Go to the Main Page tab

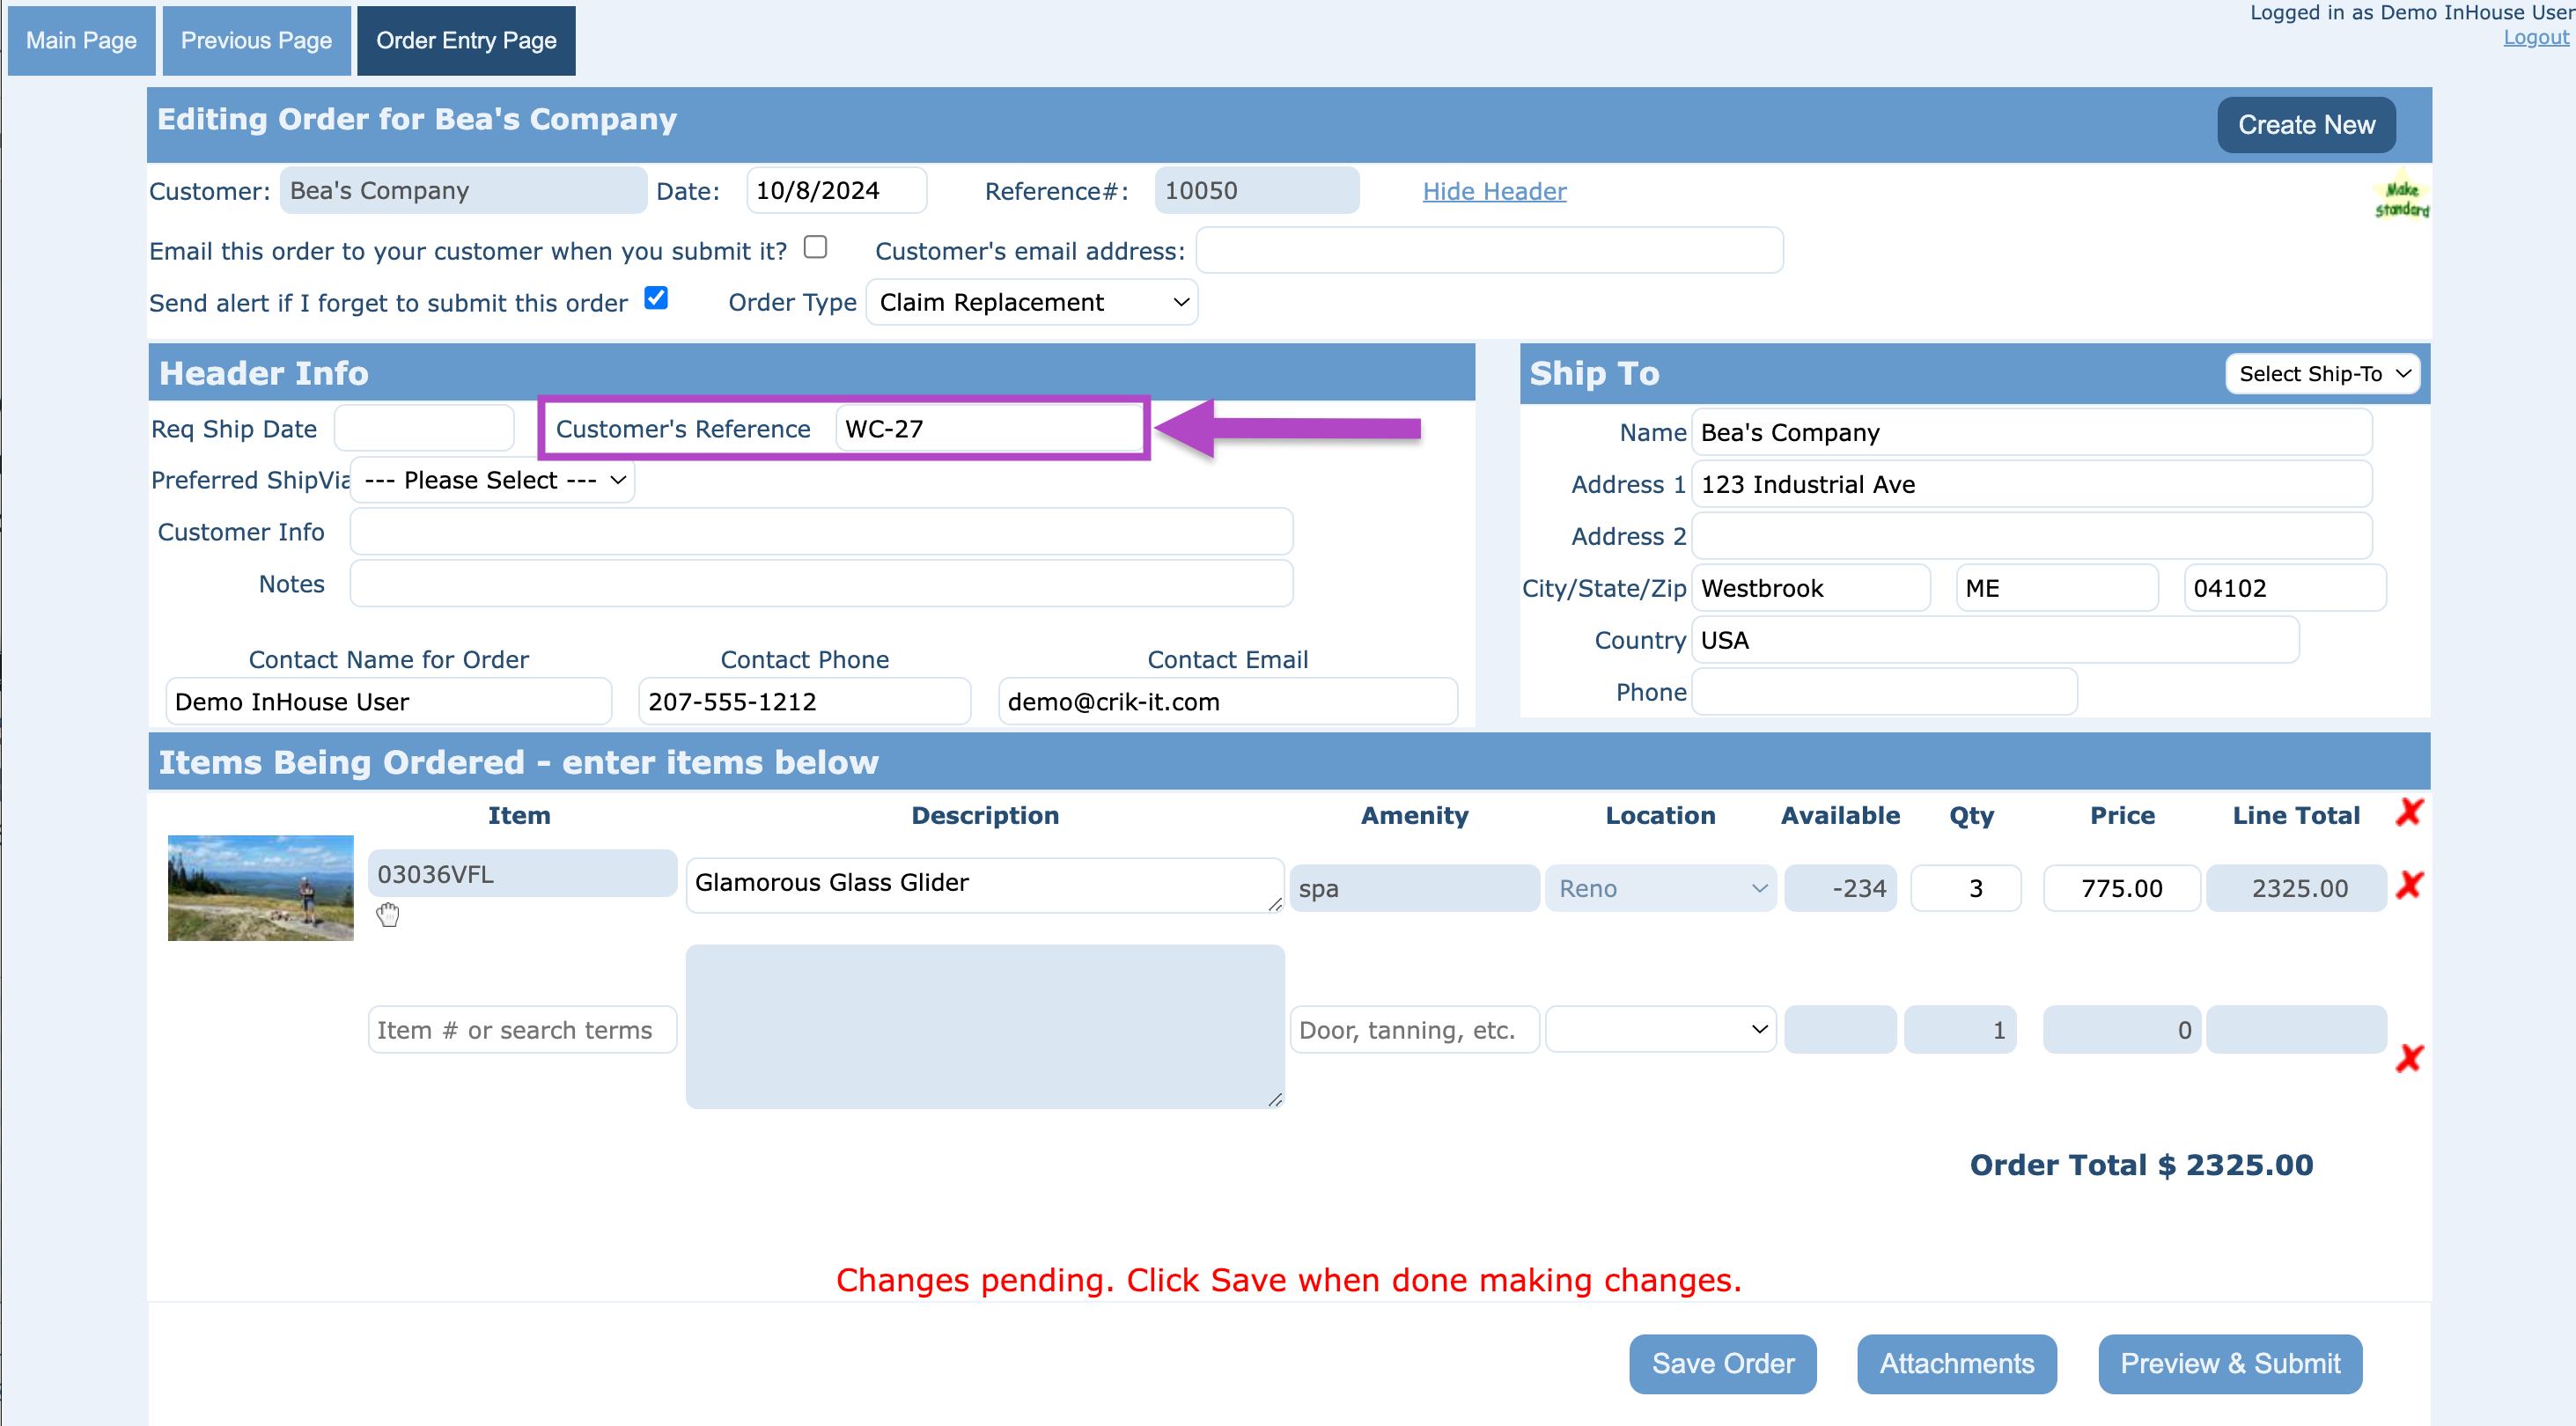pyautogui.click(x=81, y=41)
